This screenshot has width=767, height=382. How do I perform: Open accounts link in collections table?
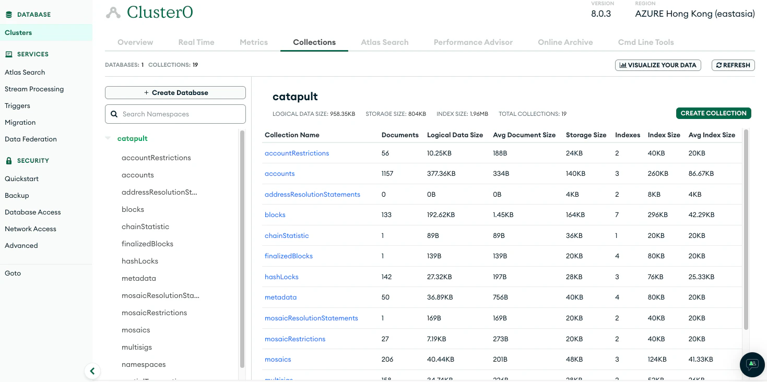tap(280, 174)
